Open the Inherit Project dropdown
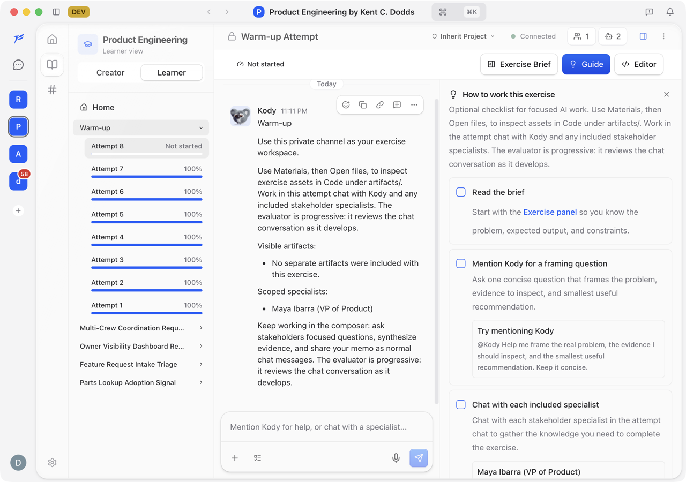This screenshot has height=482, width=686. coord(463,36)
